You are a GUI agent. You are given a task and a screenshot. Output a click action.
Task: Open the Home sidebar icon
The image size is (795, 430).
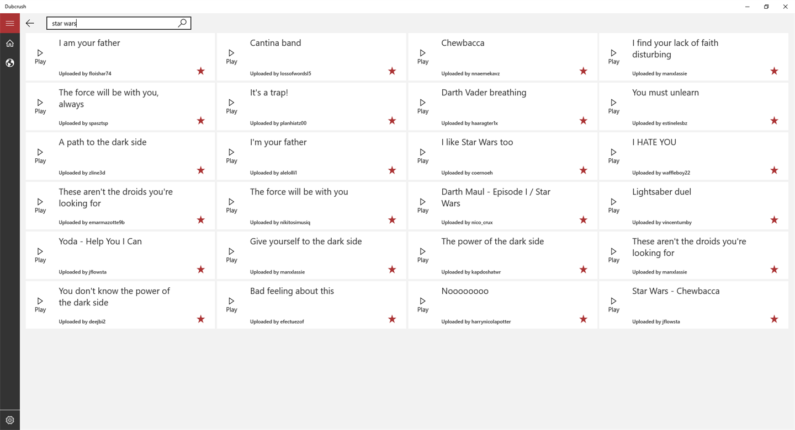(x=10, y=43)
